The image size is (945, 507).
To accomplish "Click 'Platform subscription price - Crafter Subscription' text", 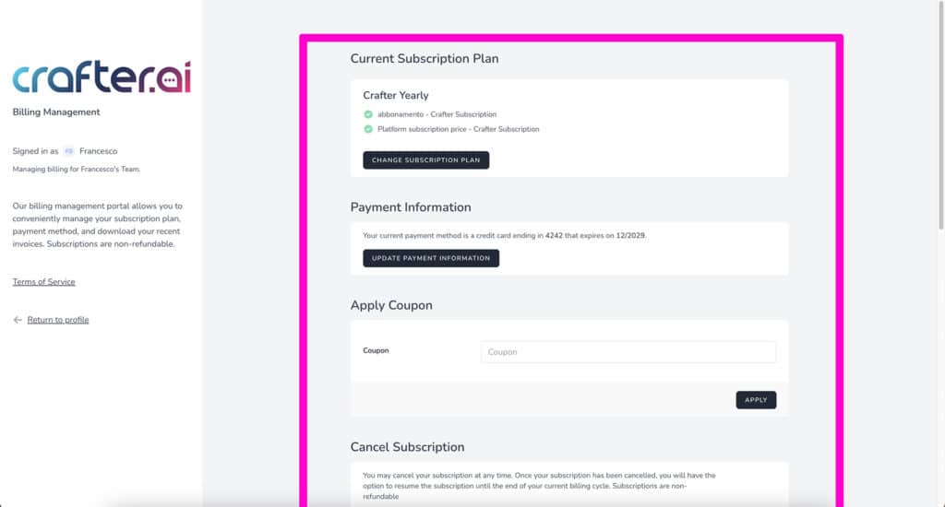I will (x=458, y=129).
